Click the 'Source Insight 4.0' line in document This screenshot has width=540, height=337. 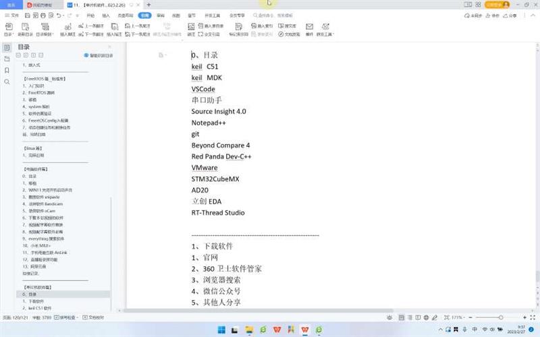219,111
